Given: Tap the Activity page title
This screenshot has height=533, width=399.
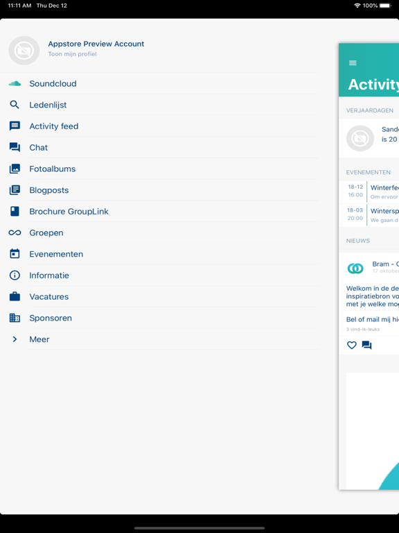Looking at the screenshot, I should [x=373, y=84].
